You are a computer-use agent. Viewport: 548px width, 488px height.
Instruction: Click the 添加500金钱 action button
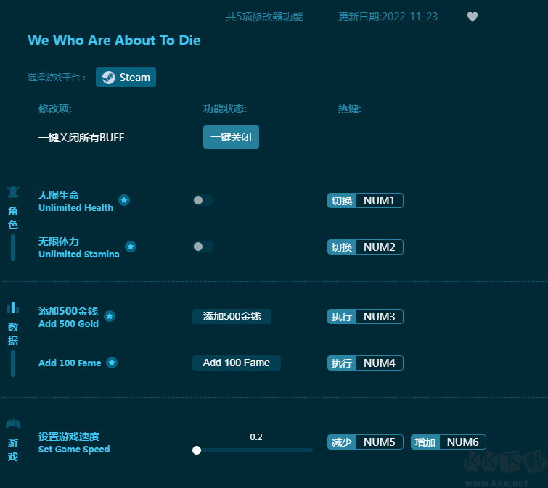(x=232, y=316)
